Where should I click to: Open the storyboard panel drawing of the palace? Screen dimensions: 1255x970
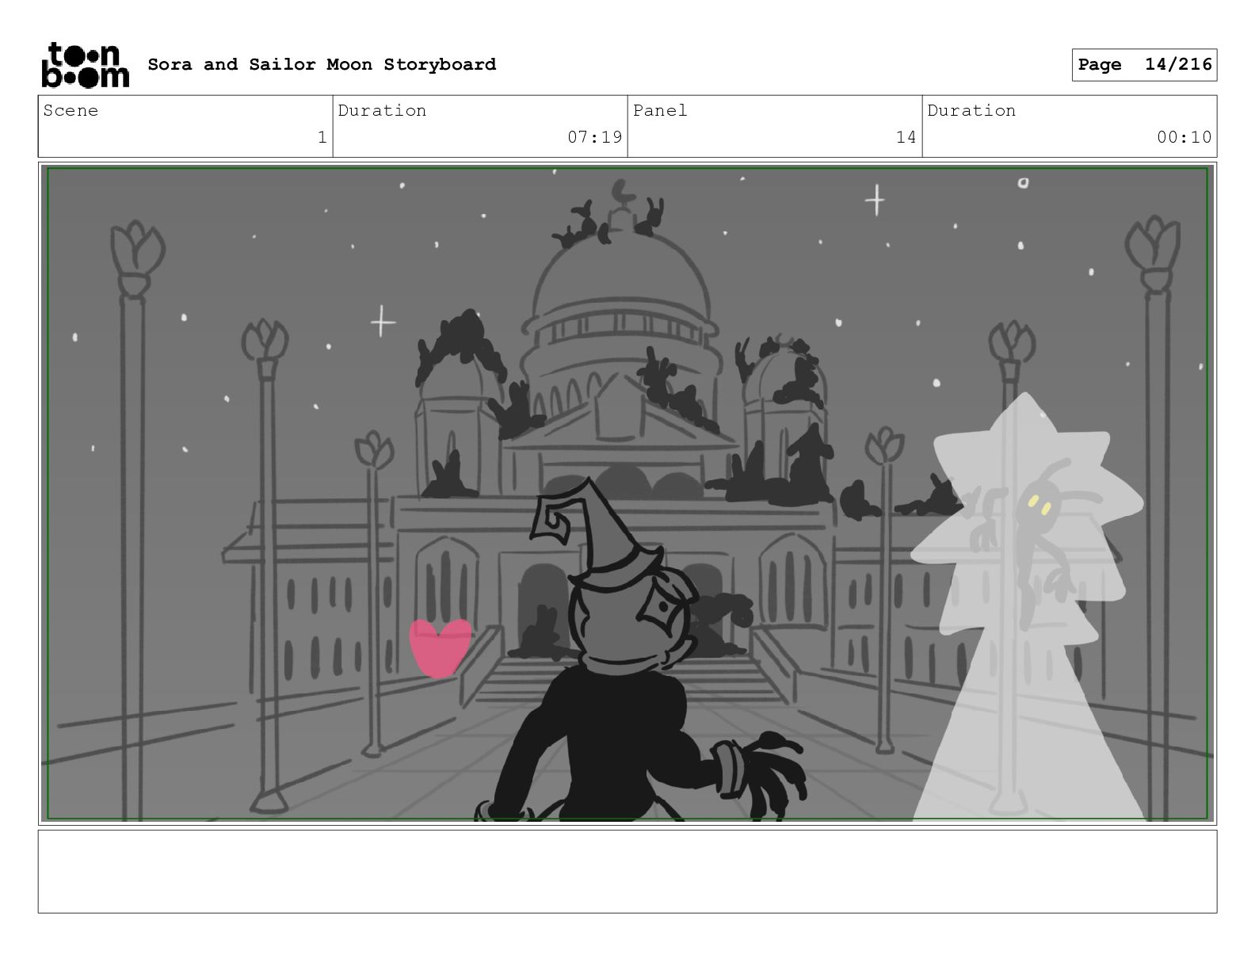(627, 493)
